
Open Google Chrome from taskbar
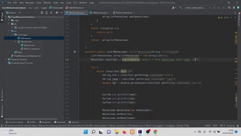156,132
